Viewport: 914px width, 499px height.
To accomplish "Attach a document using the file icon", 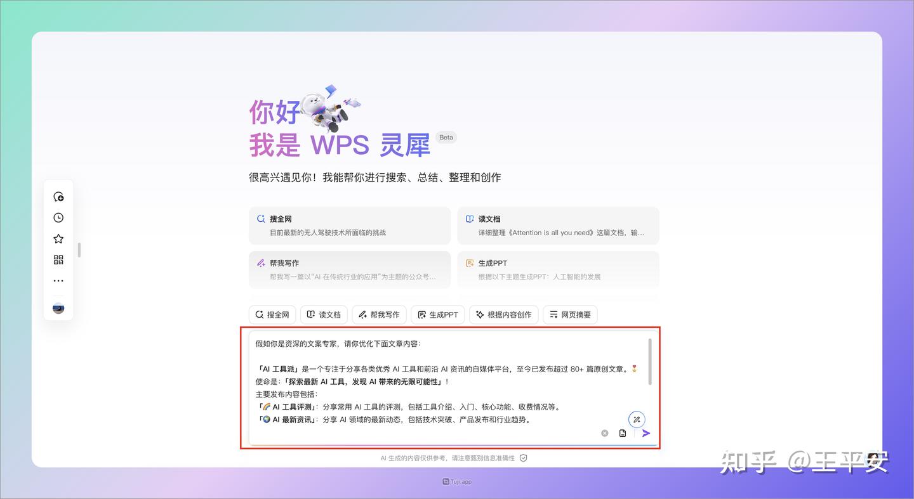I will [x=623, y=433].
